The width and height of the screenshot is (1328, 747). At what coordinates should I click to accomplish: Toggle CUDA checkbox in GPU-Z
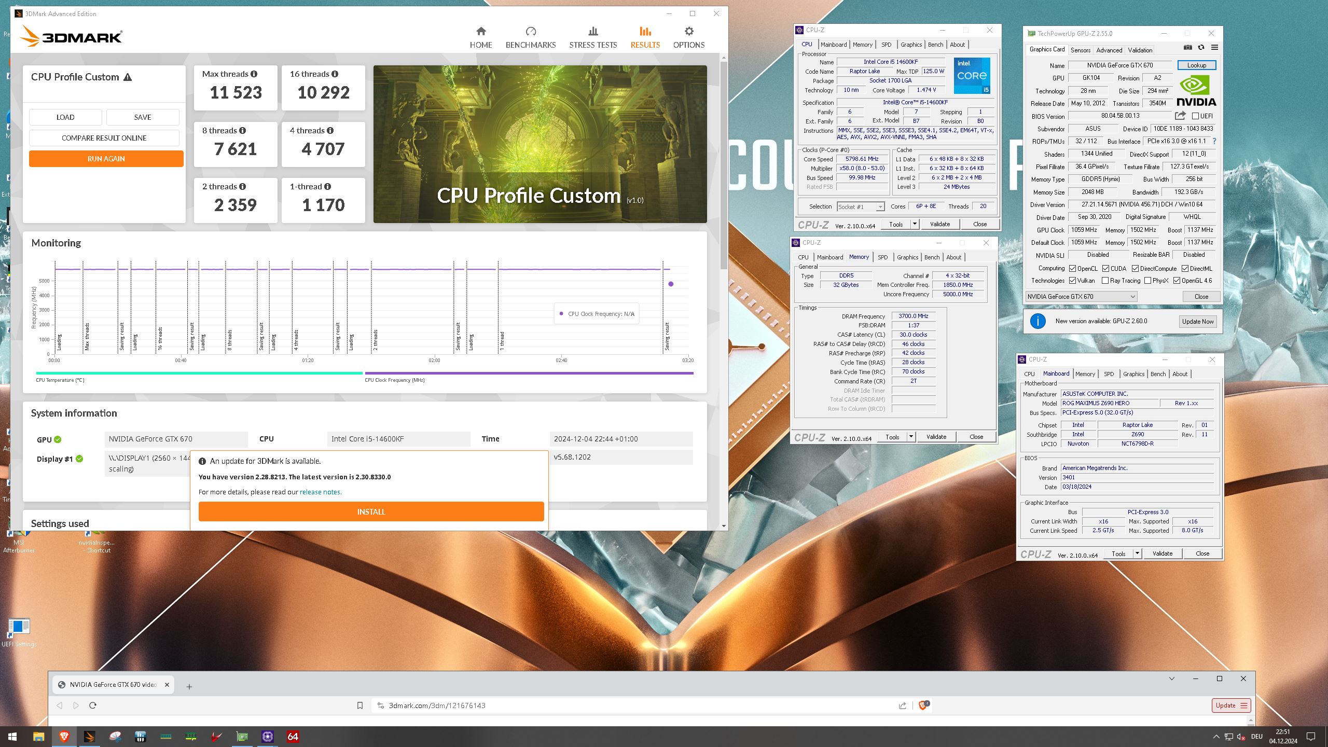(x=1105, y=269)
